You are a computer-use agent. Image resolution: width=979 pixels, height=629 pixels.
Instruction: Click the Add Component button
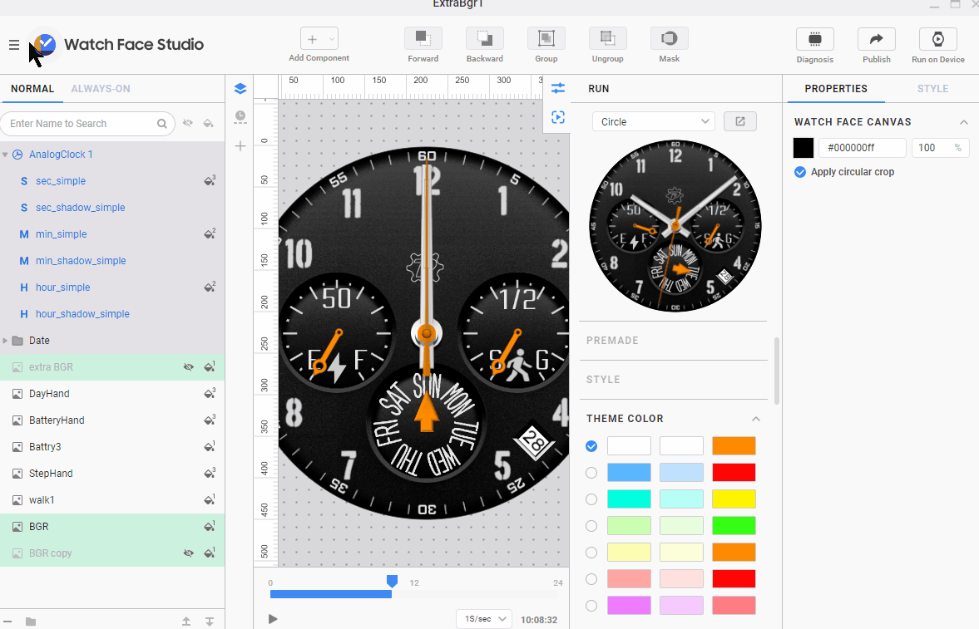click(319, 39)
